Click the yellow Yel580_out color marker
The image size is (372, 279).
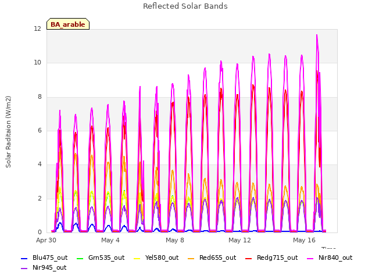pyautogui.click(x=137, y=258)
